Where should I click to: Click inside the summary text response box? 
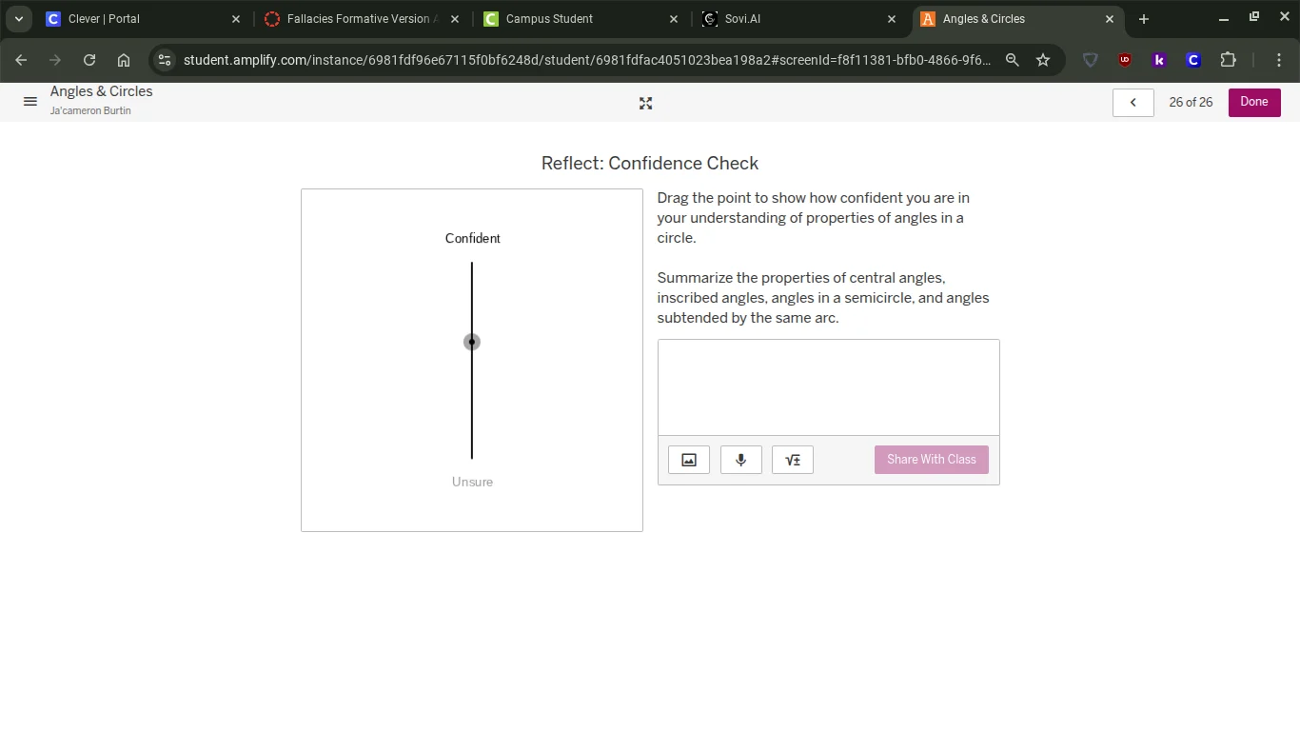pyautogui.click(x=828, y=385)
